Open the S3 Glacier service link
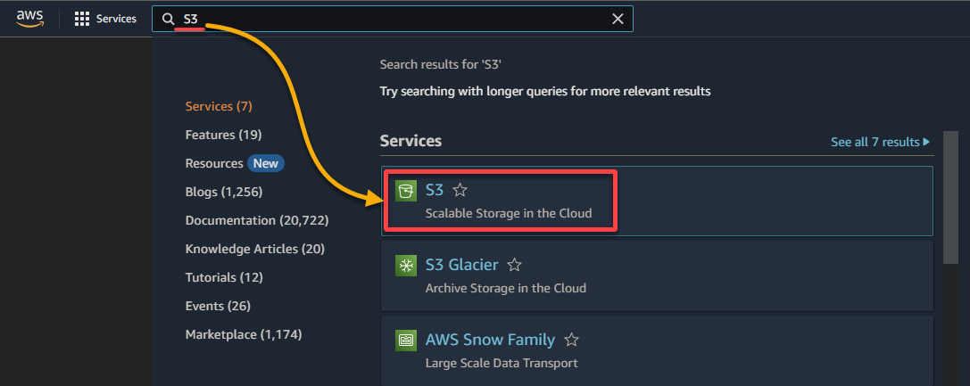Image resolution: width=970 pixels, height=386 pixels. [x=461, y=265]
